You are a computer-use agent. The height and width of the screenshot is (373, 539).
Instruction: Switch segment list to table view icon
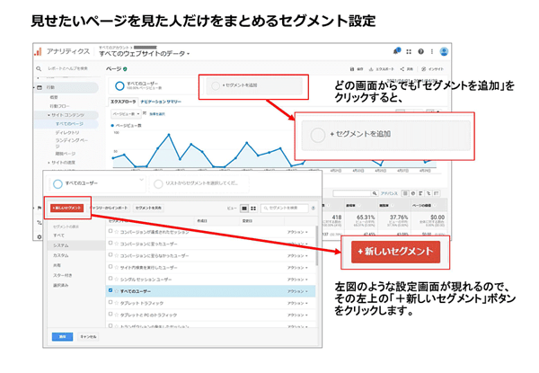(x=244, y=209)
